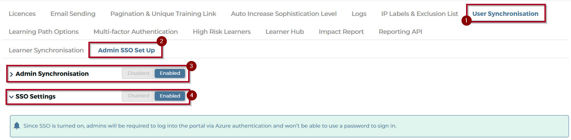Set SSO Settings to Disabled

coord(138,96)
